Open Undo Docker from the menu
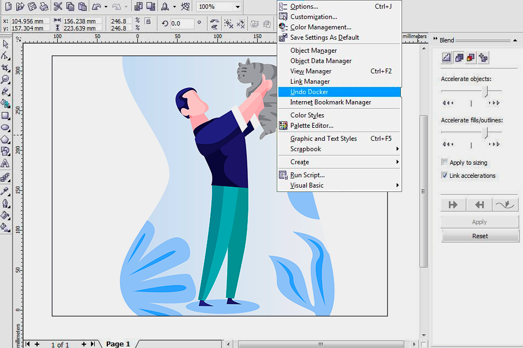 [309, 92]
